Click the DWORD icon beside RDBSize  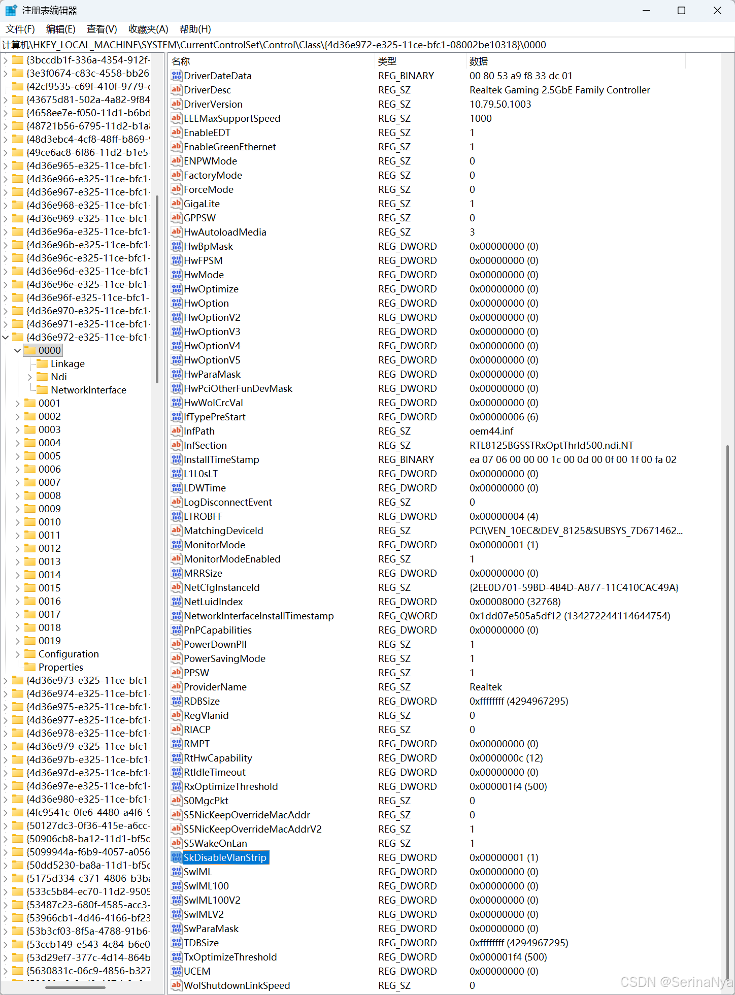point(176,701)
